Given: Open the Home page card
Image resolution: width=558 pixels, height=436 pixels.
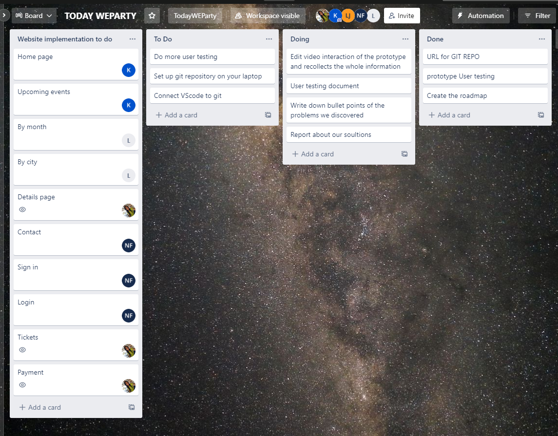Looking at the screenshot, I should click(58, 57).
